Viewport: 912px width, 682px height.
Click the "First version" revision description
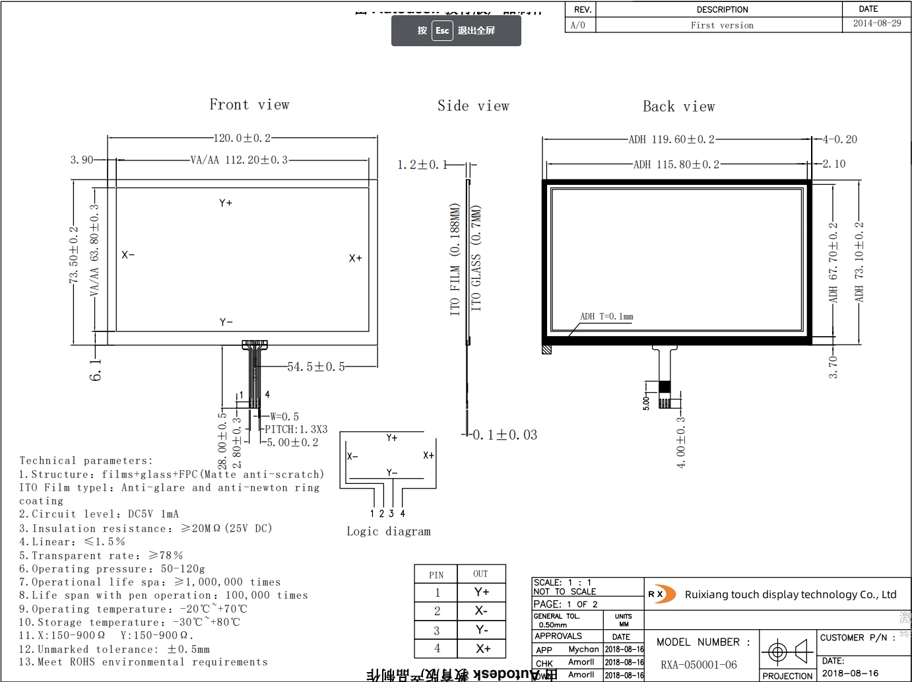pos(722,25)
